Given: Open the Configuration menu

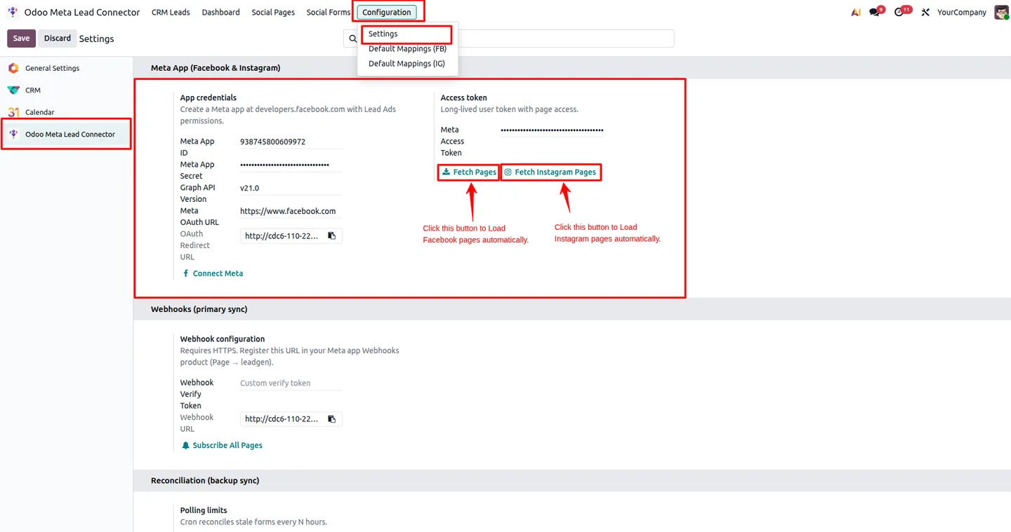Looking at the screenshot, I should pos(387,12).
